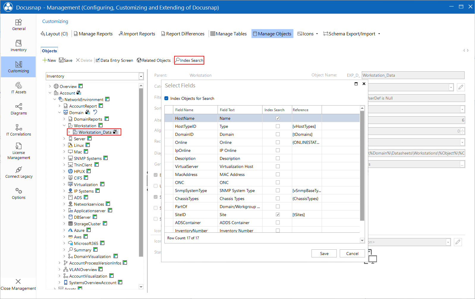Viewport: 475px width, 299px height.
Task: Open the Diagrams sidebar section
Action: pyautogui.click(x=18, y=109)
